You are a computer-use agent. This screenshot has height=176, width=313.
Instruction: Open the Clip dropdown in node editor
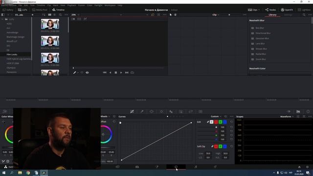click(x=216, y=15)
